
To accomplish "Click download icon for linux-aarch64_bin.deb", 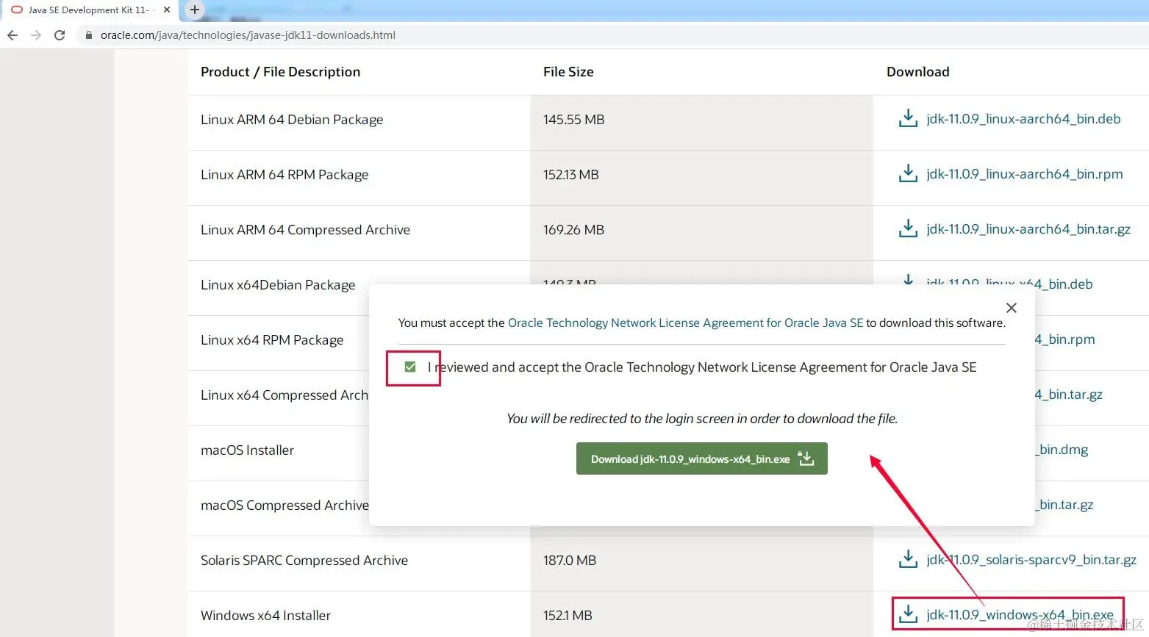I will pyautogui.click(x=908, y=118).
